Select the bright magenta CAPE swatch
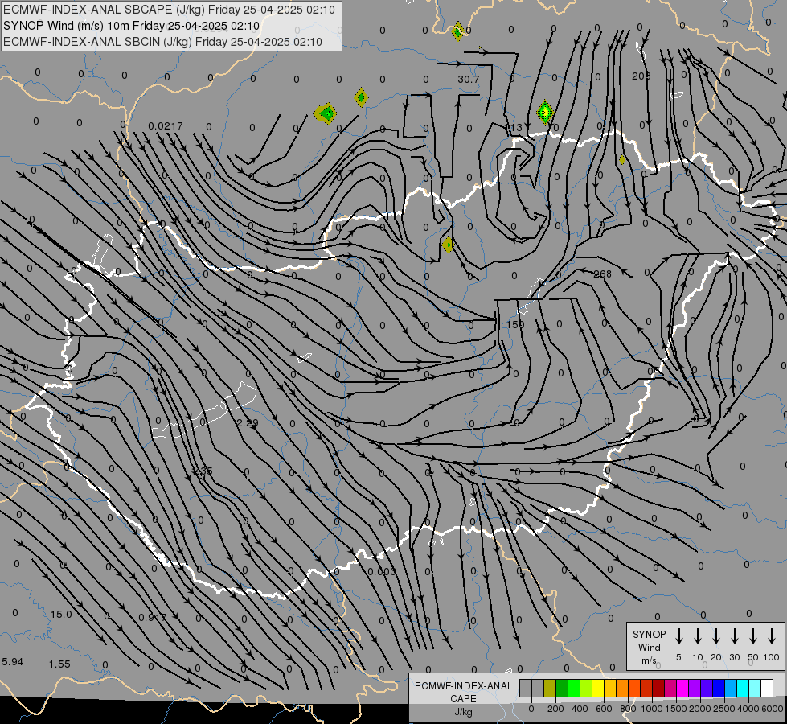This screenshot has width=787, height=724. click(682, 688)
